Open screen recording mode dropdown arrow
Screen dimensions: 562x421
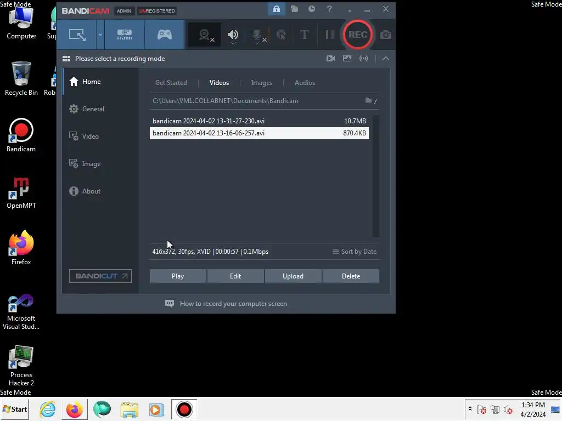(x=100, y=35)
